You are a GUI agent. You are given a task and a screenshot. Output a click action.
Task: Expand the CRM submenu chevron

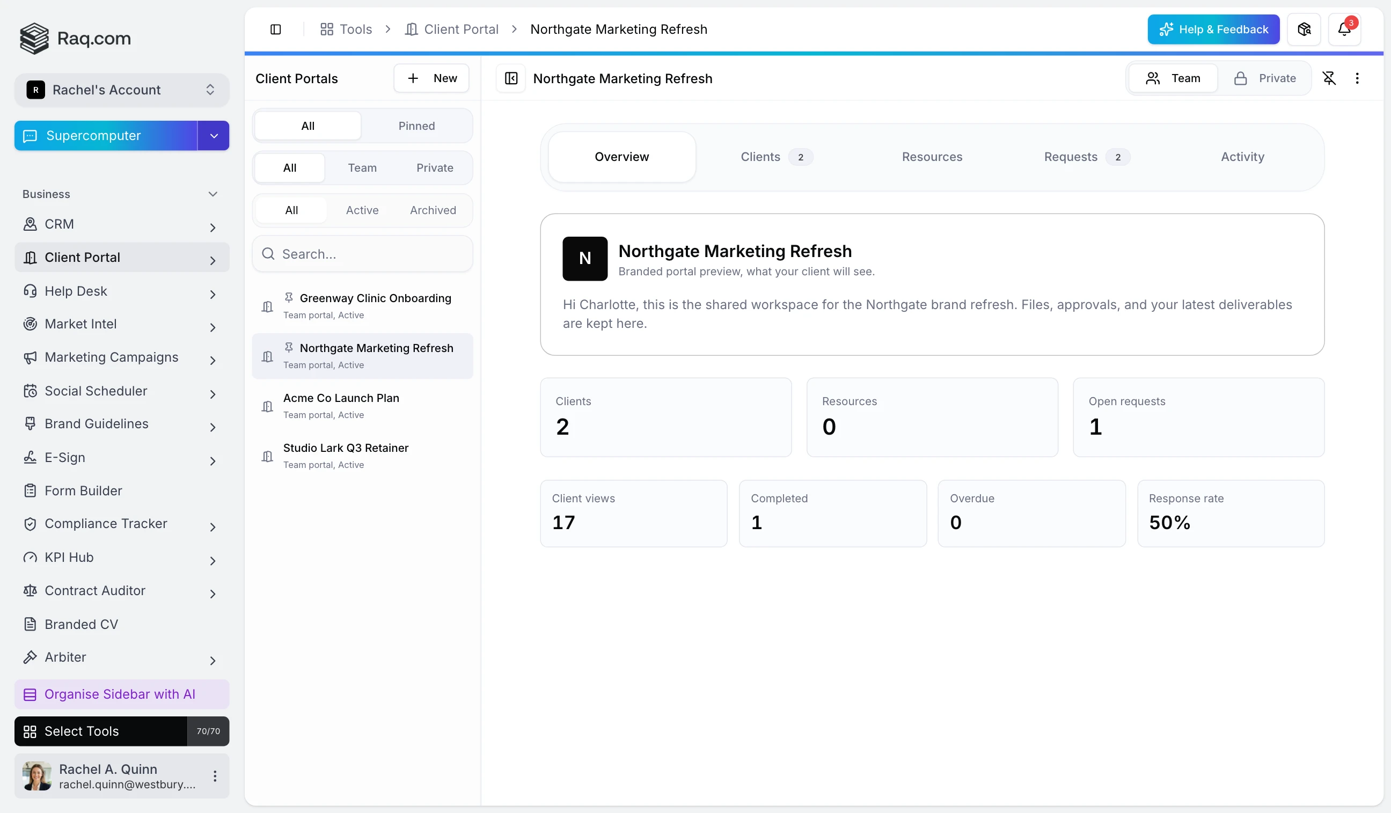point(213,228)
